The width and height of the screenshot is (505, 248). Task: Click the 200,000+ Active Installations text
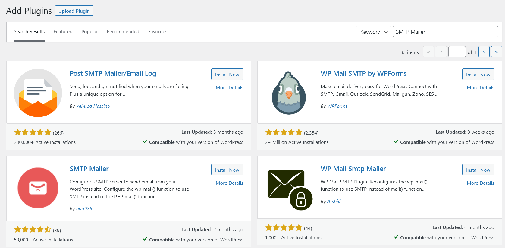tap(45, 142)
